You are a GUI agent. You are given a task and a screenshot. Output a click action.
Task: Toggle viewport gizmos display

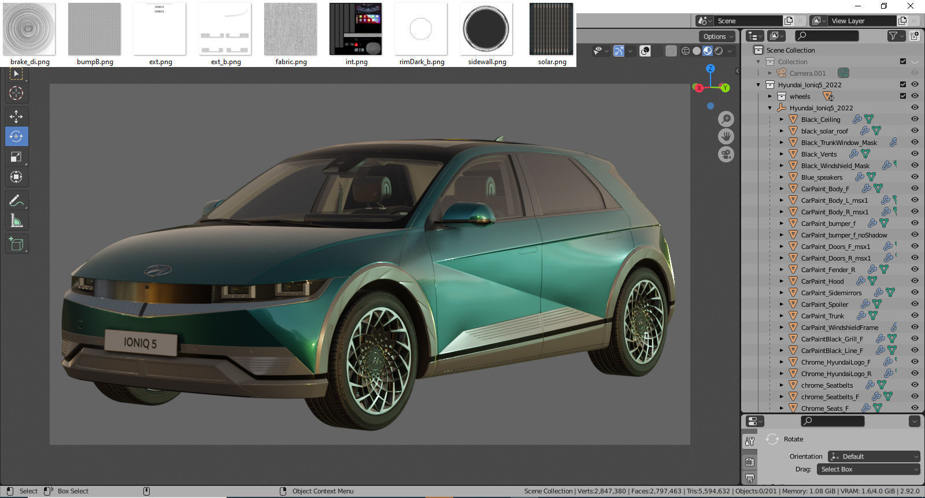pos(619,51)
